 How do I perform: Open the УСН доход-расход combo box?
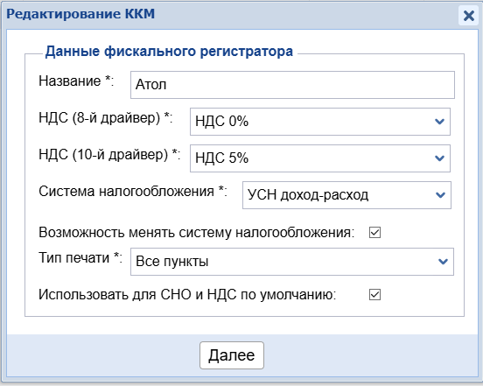346,195
